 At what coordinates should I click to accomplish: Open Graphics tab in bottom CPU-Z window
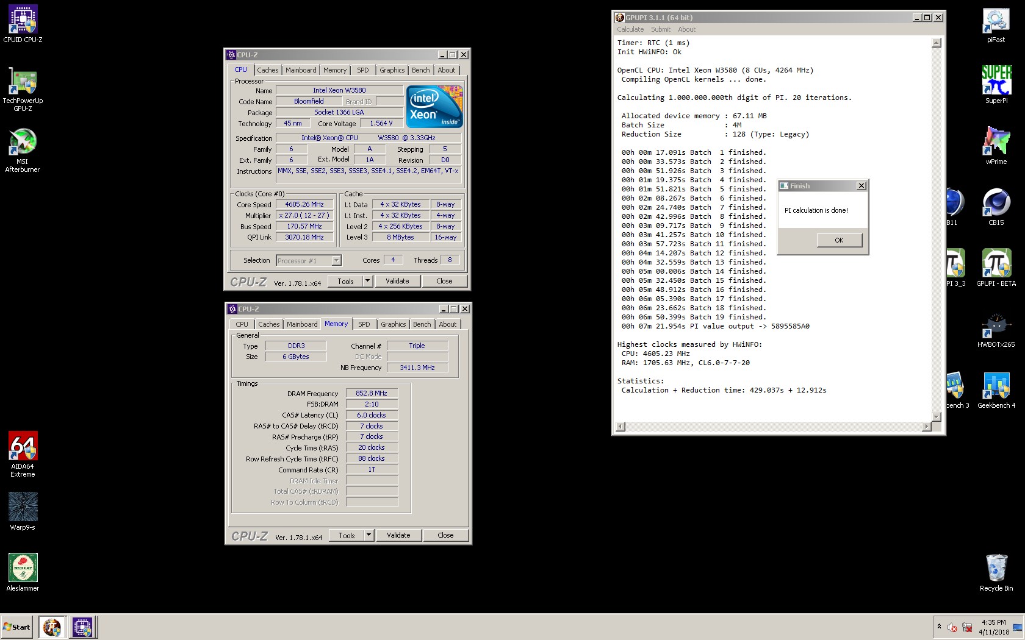(x=393, y=324)
